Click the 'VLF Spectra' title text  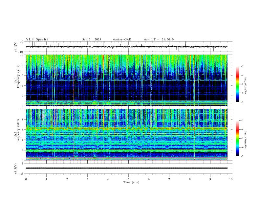[x=37, y=39]
